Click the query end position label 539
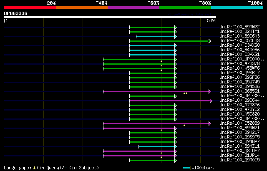 tap(211, 20)
